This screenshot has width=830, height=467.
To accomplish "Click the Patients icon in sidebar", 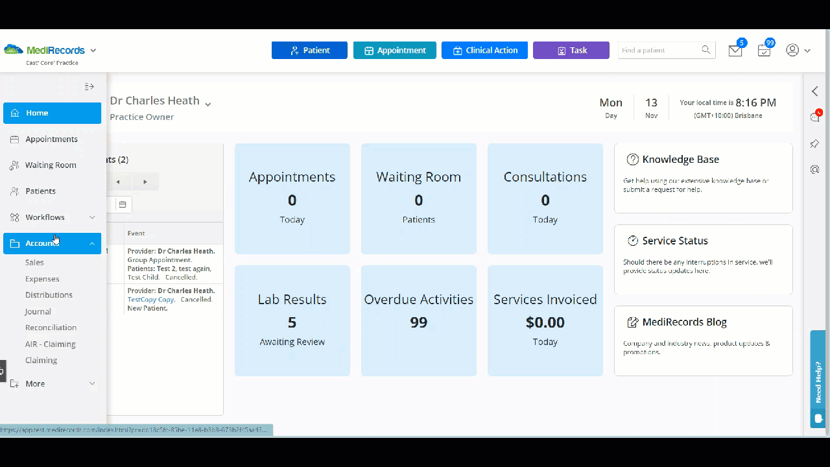I will coord(15,191).
